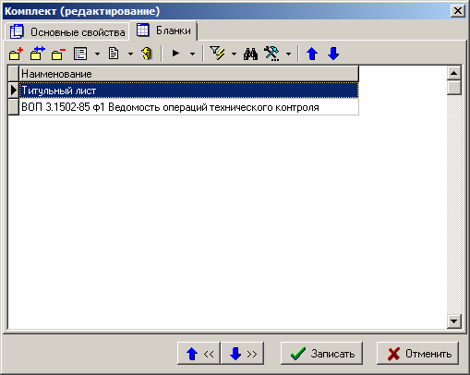Image resolution: width=470 pixels, height=375 pixels.
Task: Open search with the binoculars icon
Action: click(250, 54)
